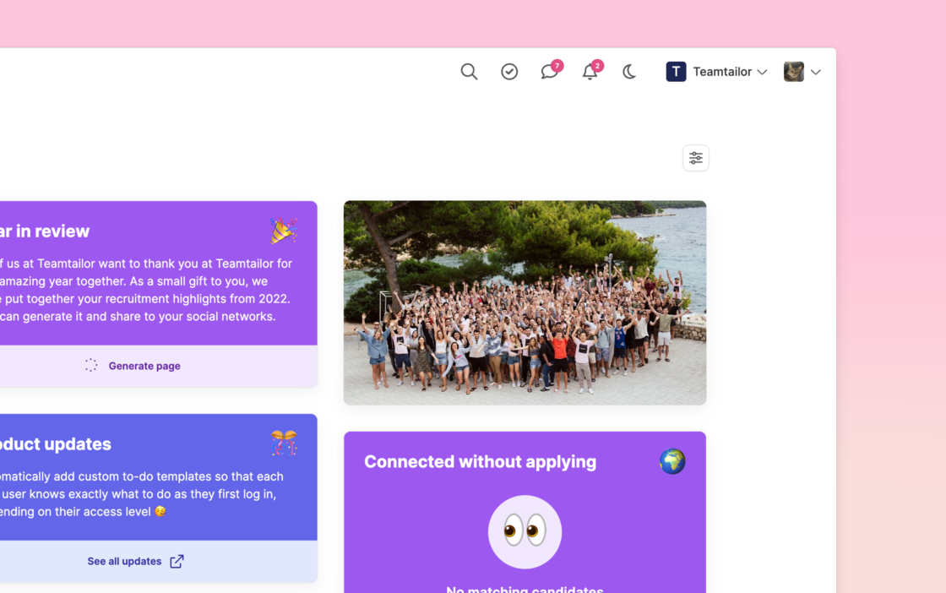Click the confetti ball emoji icon
The height and width of the screenshot is (593, 946).
(284, 443)
